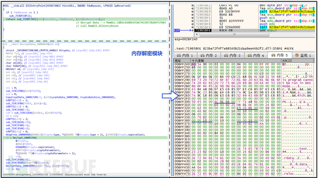Click the DecryptData_10004830 function declaration
Image resolution: width=318 pixels, height=178 pixels.
[x=31, y=44]
